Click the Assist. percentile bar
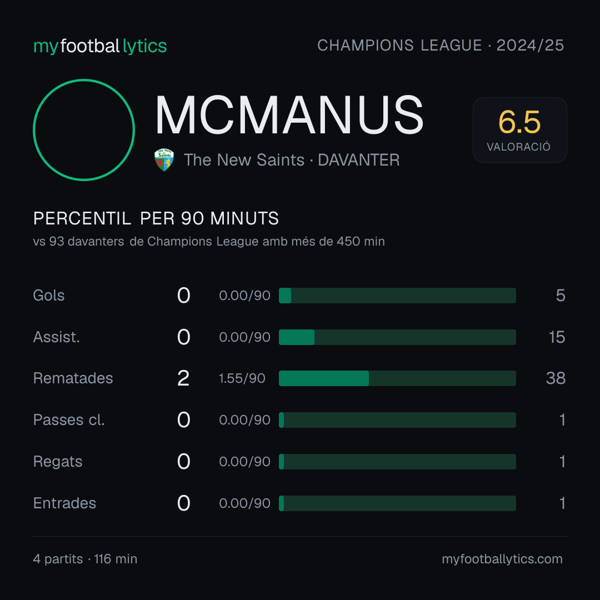 tap(397, 337)
